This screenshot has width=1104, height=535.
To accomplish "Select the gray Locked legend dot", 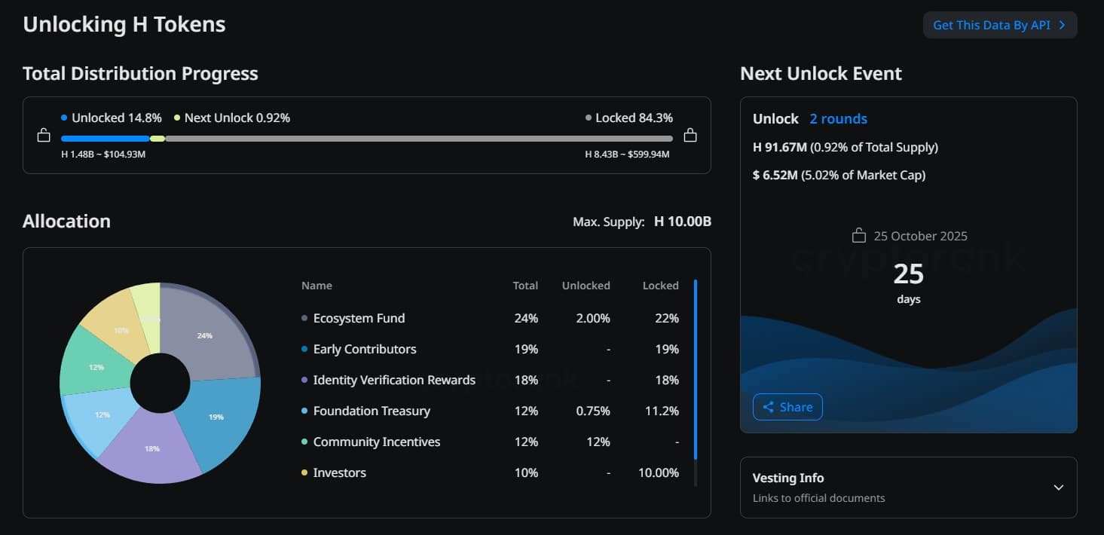I will click(588, 118).
